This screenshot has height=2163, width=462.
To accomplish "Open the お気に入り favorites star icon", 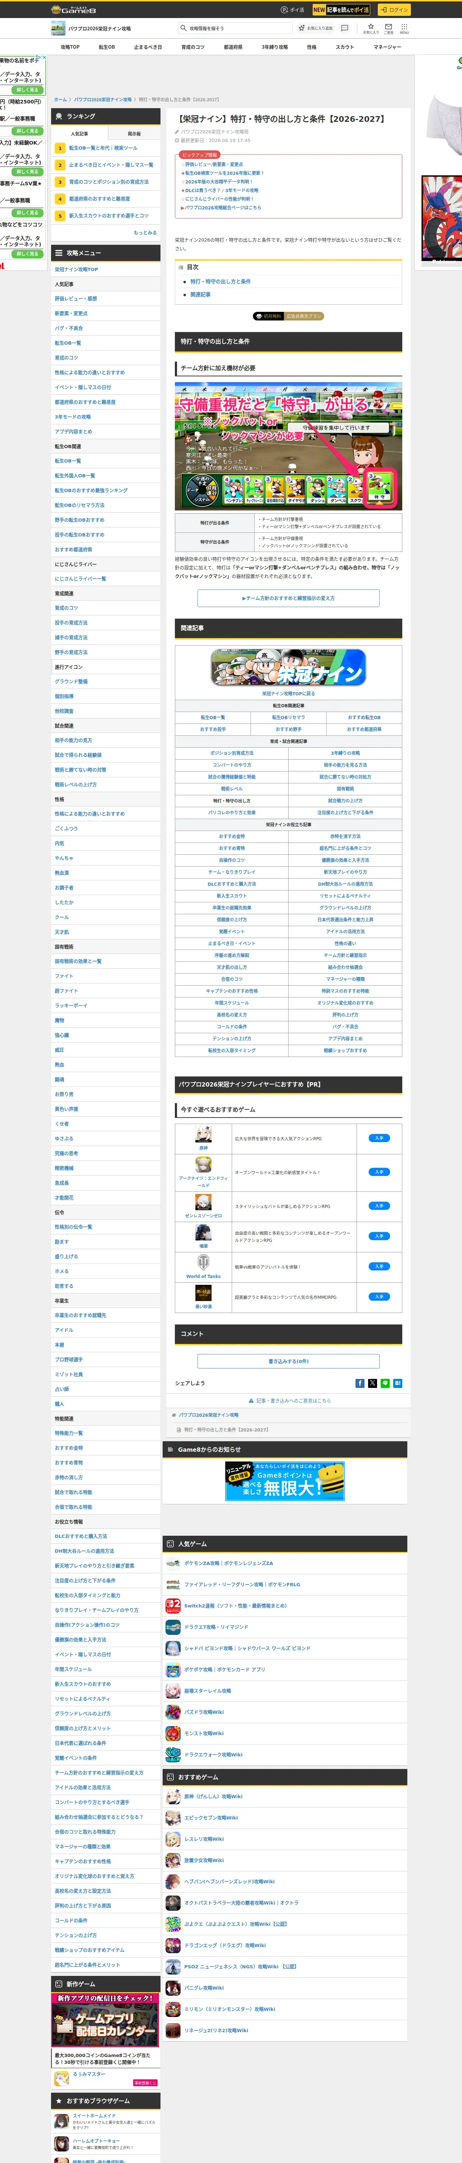I will 371,28.
